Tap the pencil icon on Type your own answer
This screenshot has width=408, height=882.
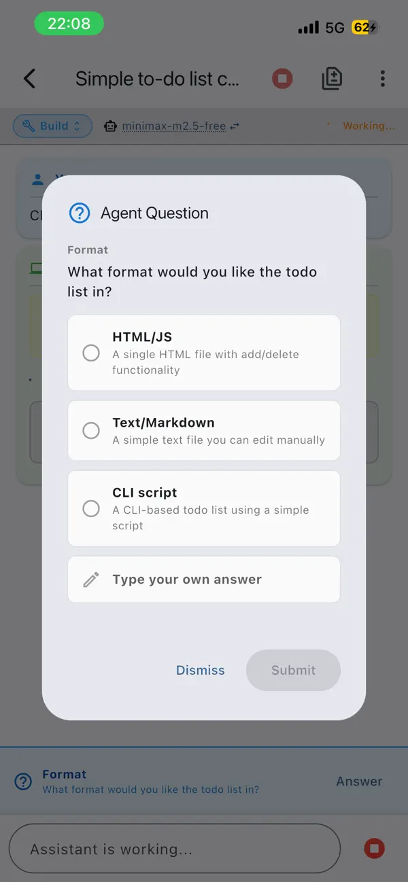pos(90,579)
